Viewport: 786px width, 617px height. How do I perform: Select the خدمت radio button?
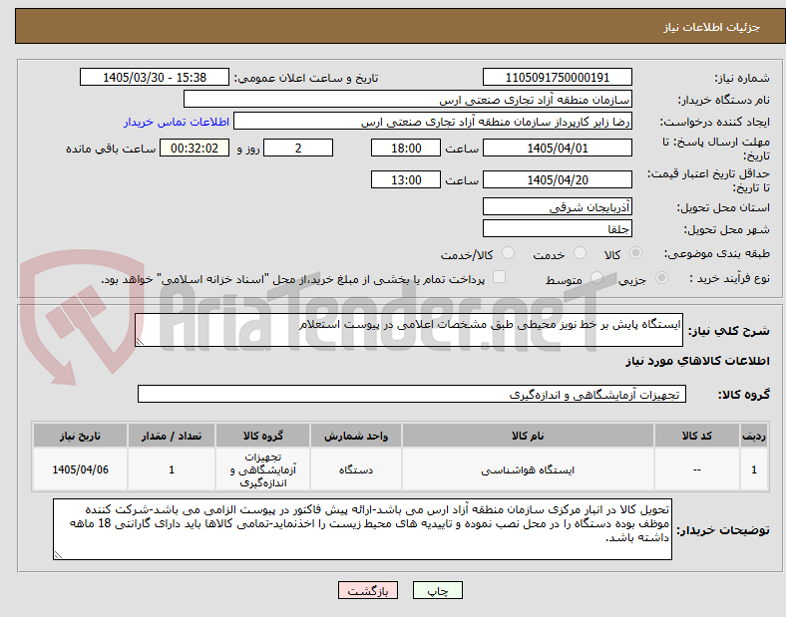(580, 253)
